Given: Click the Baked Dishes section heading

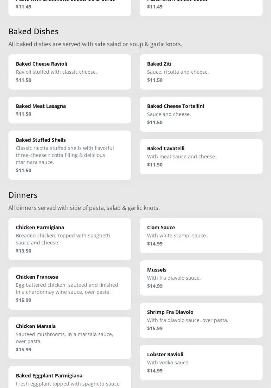Looking at the screenshot, I should (x=33, y=31).
